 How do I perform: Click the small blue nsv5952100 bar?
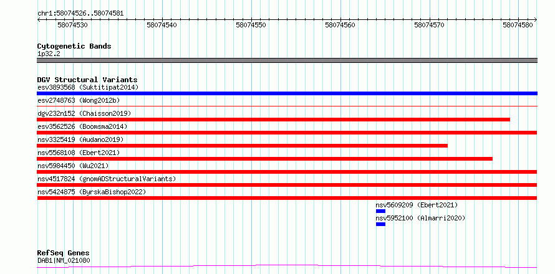[x=380, y=224]
